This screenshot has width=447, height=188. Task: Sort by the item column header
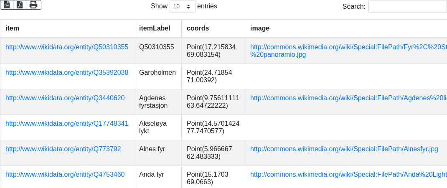67,28
